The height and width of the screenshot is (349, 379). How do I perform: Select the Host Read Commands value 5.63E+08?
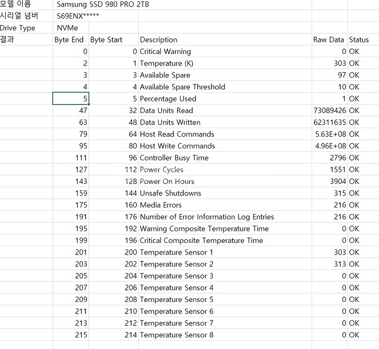[x=331, y=134]
